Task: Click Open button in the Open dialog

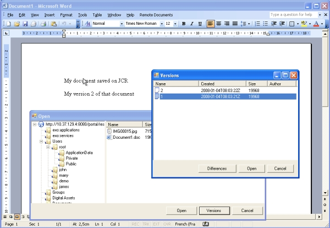Action: tap(182, 210)
